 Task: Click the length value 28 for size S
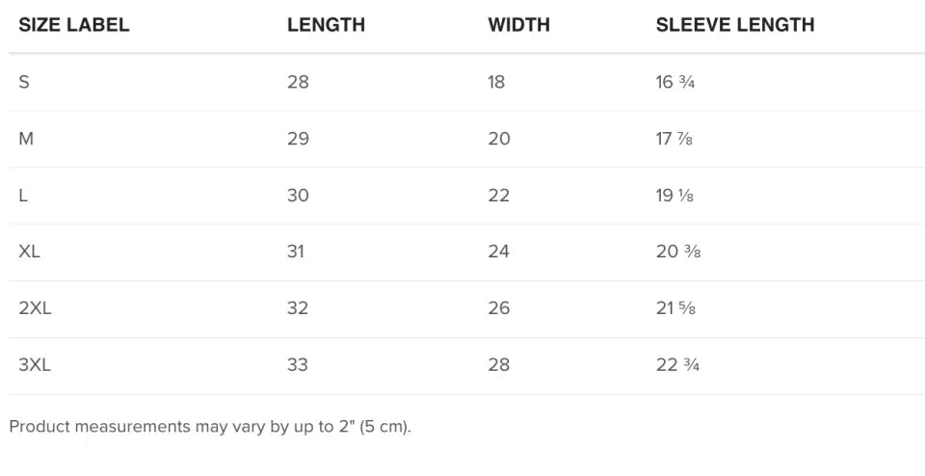tap(298, 82)
